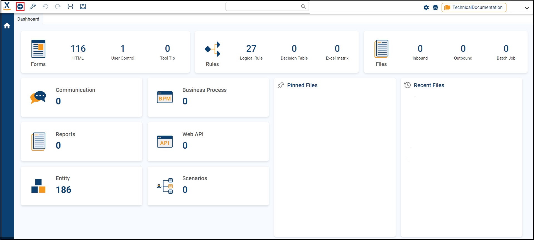Expand the top-right chevron dropdown
The image size is (534, 240).
(527, 8)
